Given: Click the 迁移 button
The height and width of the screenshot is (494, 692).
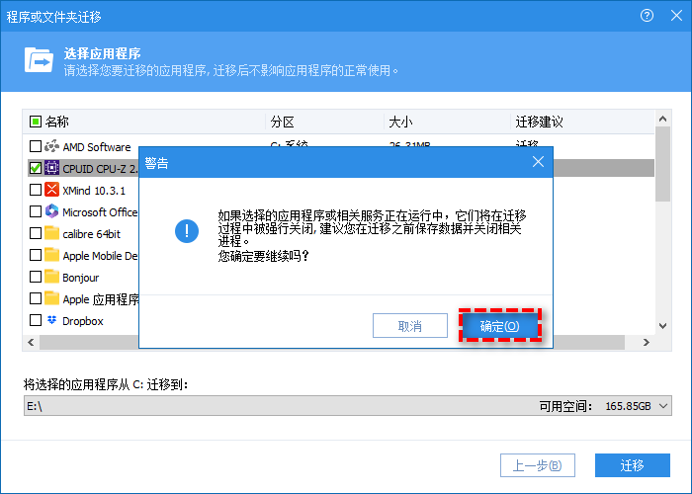Looking at the screenshot, I should (632, 465).
